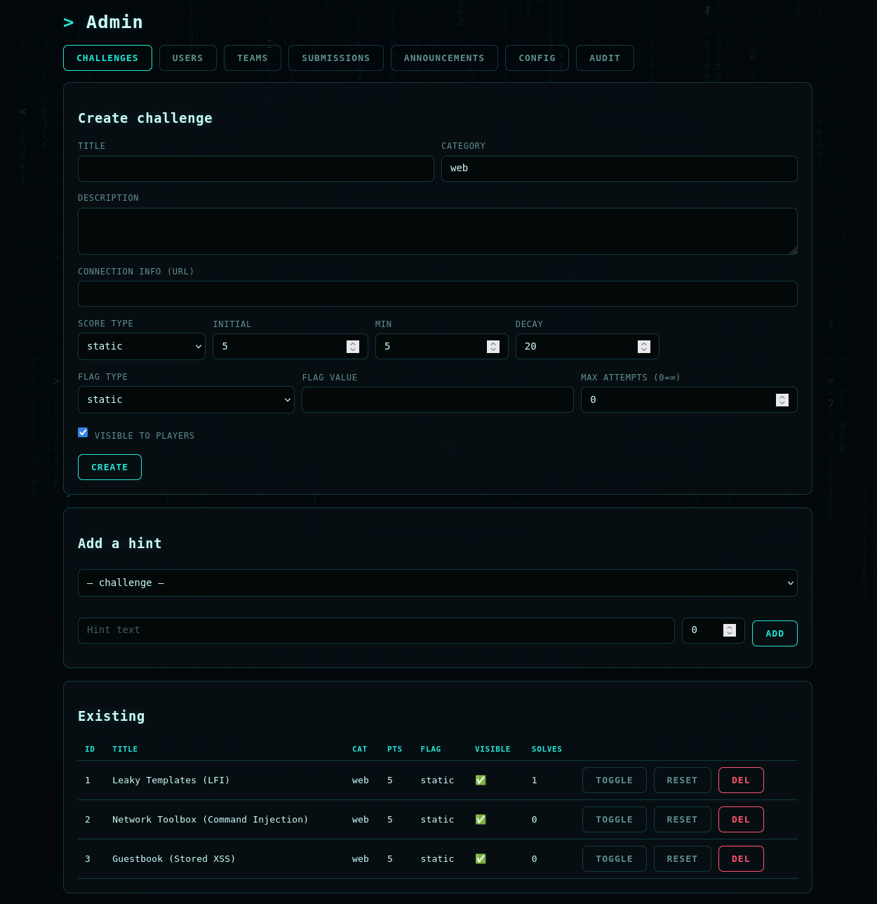
Task: Focus the Title input field
Action: [x=256, y=168]
